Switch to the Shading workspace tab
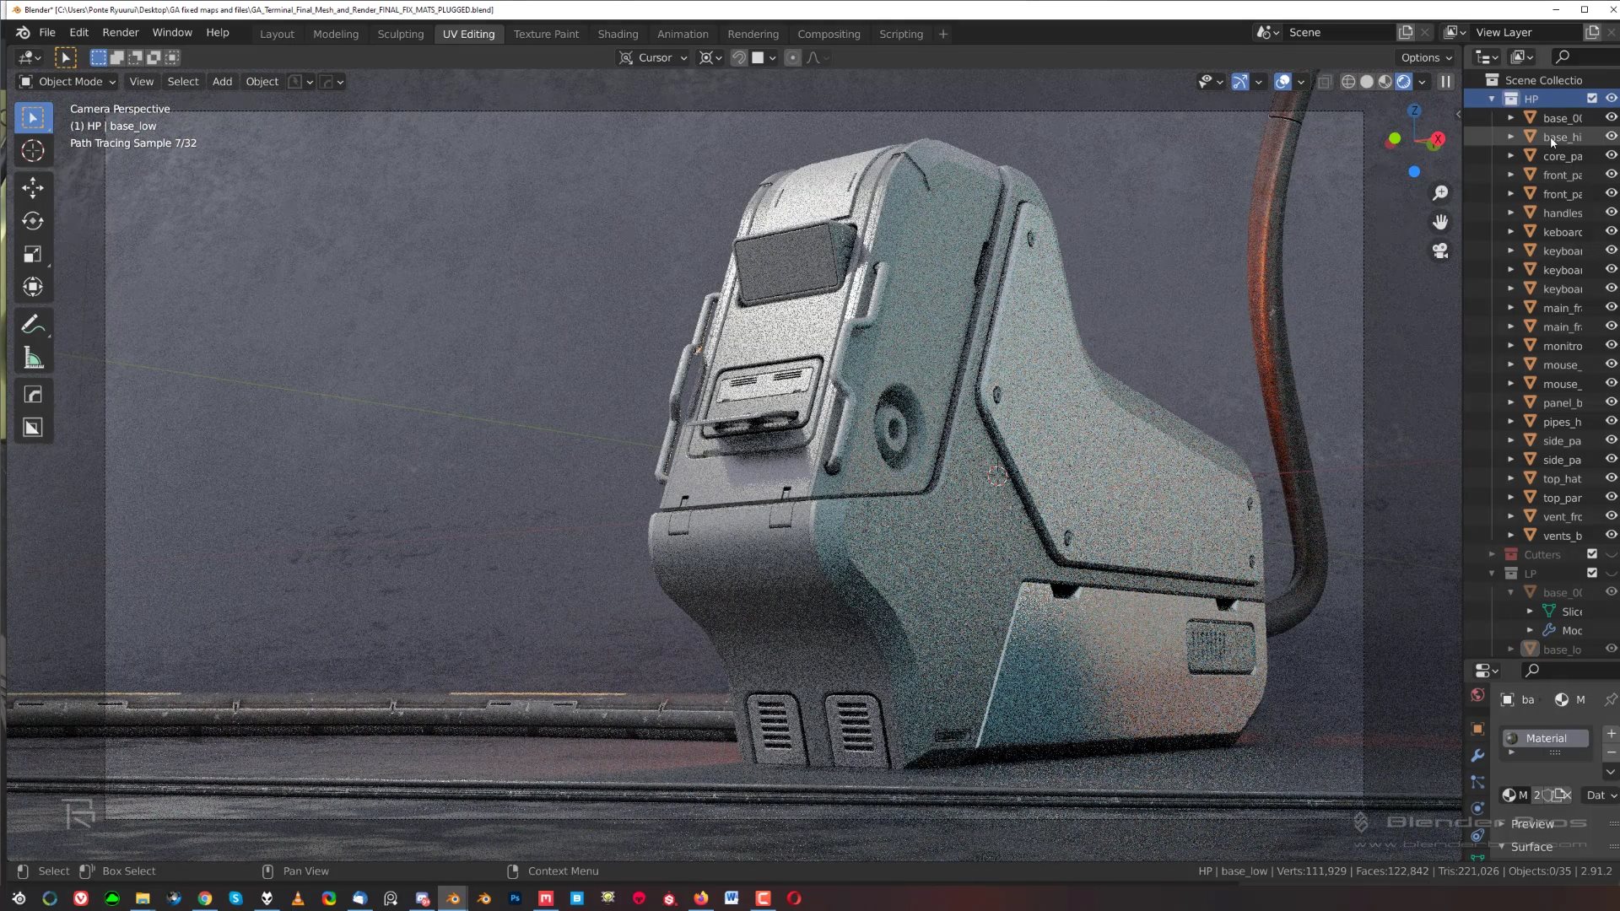The width and height of the screenshot is (1620, 911). (618, 34)
